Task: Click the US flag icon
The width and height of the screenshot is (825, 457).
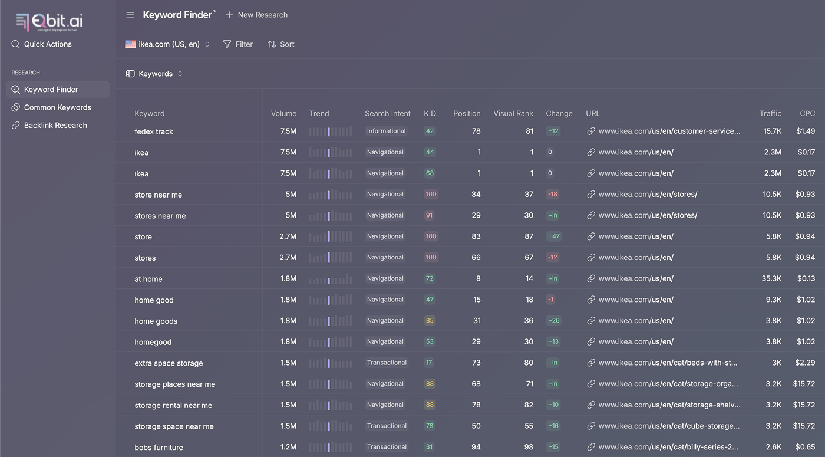Action: point(130,44)
